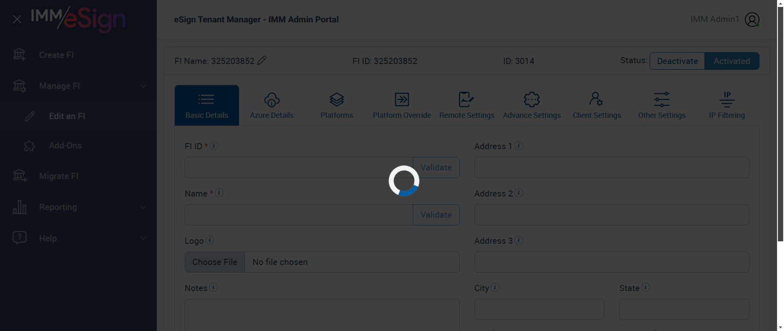Viewport: 784px width, 331px height.
Task: Click the Edit an FI pencil icon
Action: 29,116
